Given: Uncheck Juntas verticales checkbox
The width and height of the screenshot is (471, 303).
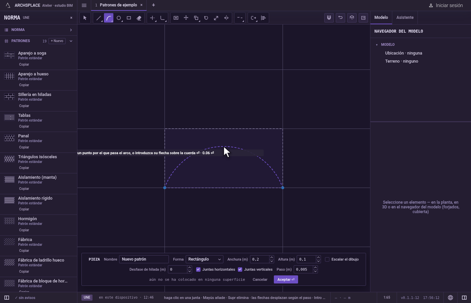Looking at the screenshot, I should [240, 269].
